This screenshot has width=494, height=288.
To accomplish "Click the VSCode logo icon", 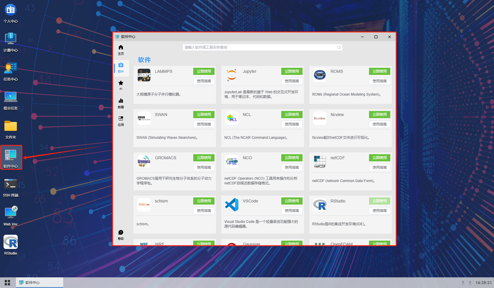I will (x=232, y=205).
